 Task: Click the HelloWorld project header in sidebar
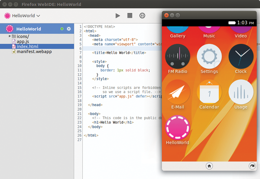point(37,29)
